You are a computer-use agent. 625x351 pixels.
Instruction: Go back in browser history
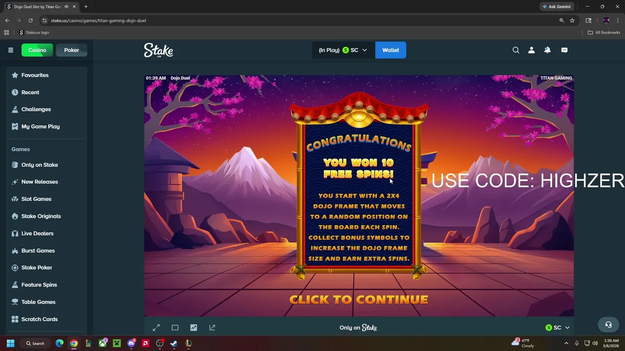[7, 20]
